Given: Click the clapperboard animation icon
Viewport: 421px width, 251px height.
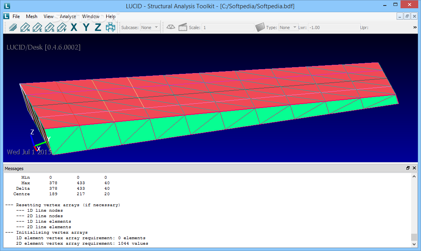Looking at the screenshot, I should point(183,27).
